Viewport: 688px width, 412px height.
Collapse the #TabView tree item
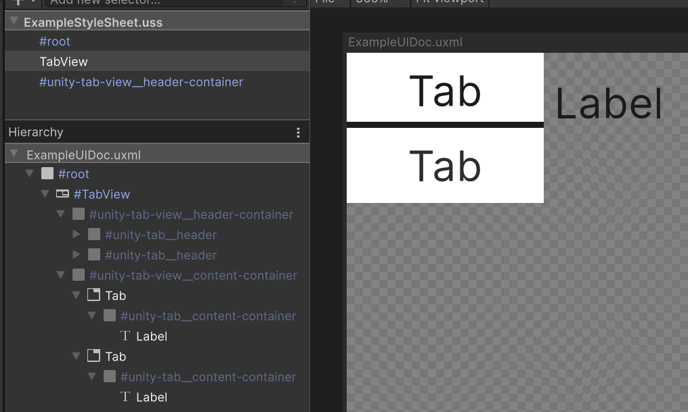[x=45, y=194]
